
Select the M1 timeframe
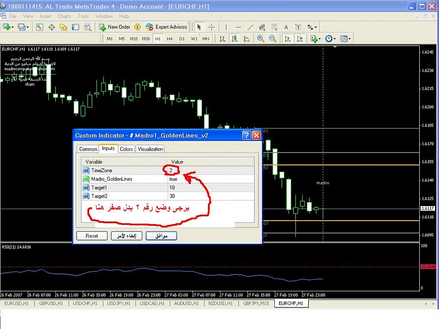109,39
